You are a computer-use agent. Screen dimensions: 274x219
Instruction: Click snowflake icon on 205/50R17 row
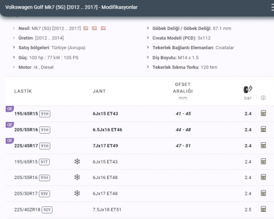click(77, 193)
